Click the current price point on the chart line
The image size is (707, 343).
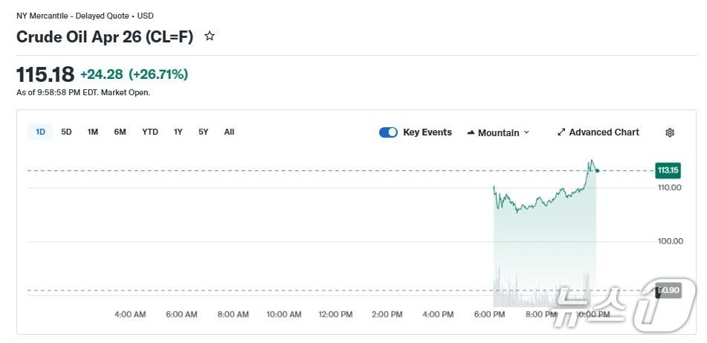click(597, 170)
